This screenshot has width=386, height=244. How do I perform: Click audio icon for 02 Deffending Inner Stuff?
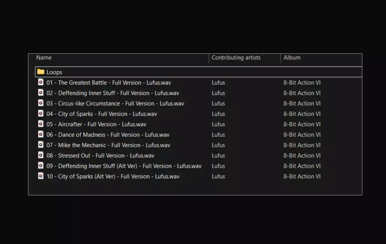coord(41,92)
